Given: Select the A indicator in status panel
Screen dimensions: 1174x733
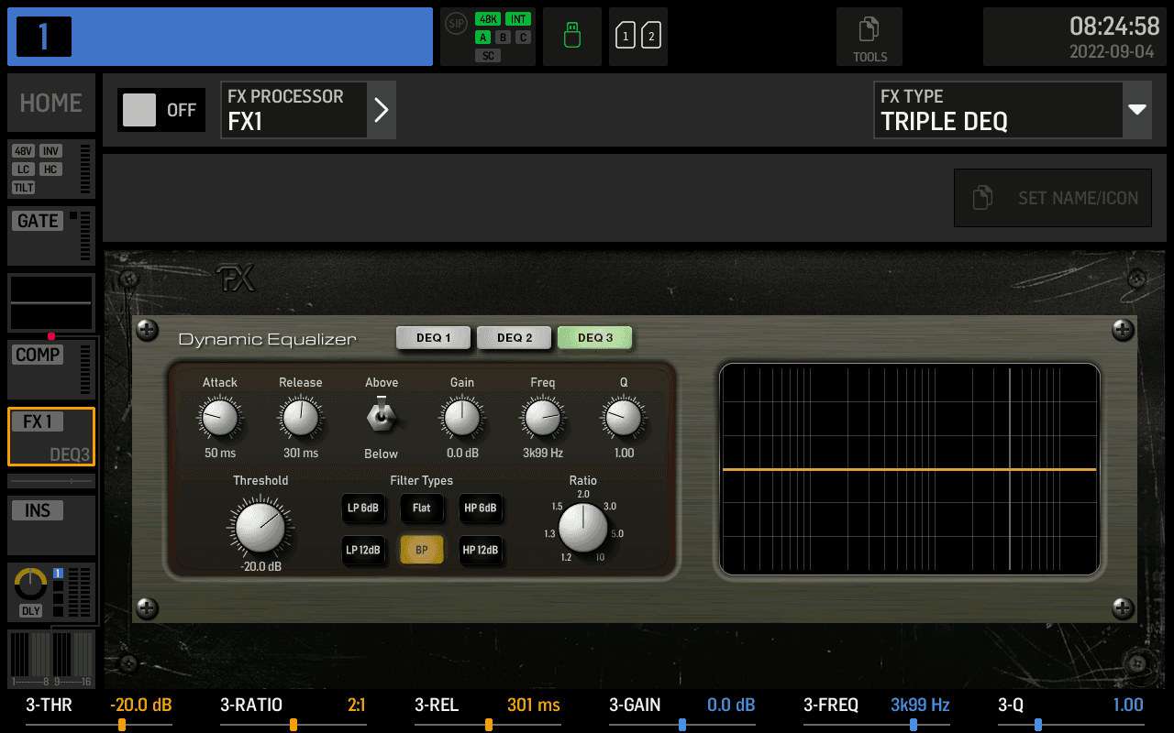Looking at the screenshot, I should pyautogui.click(x=483, y=38).
